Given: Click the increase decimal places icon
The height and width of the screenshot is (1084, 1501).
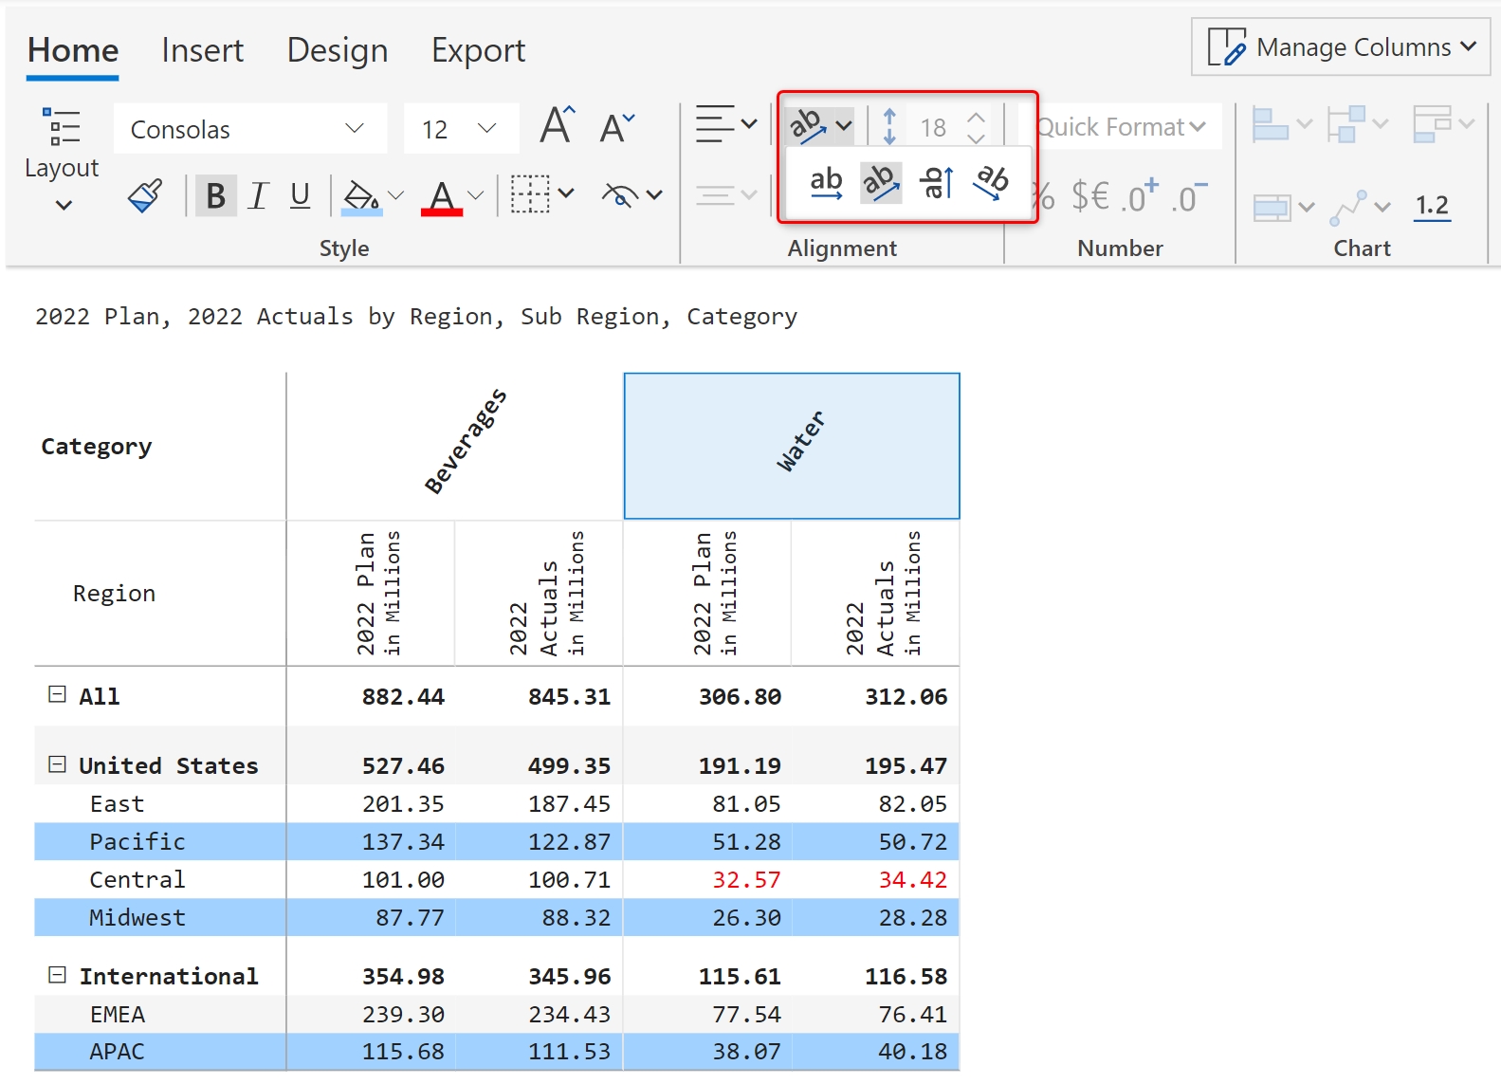Looking at the screenshot, I should [x=1139, y=197].
